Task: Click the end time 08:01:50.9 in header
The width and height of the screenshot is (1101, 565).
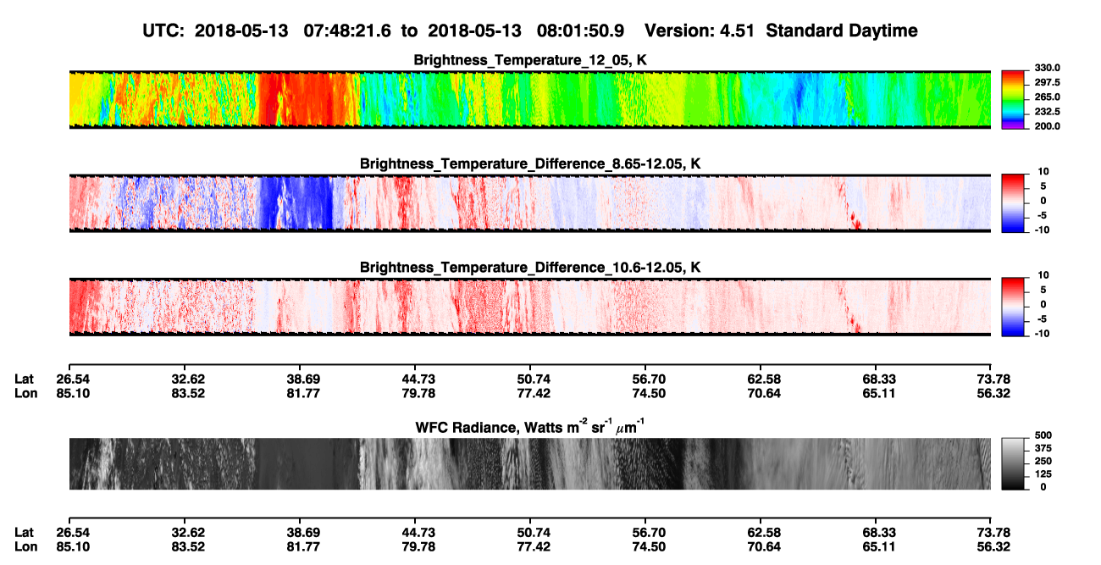Action: point(581,30)
